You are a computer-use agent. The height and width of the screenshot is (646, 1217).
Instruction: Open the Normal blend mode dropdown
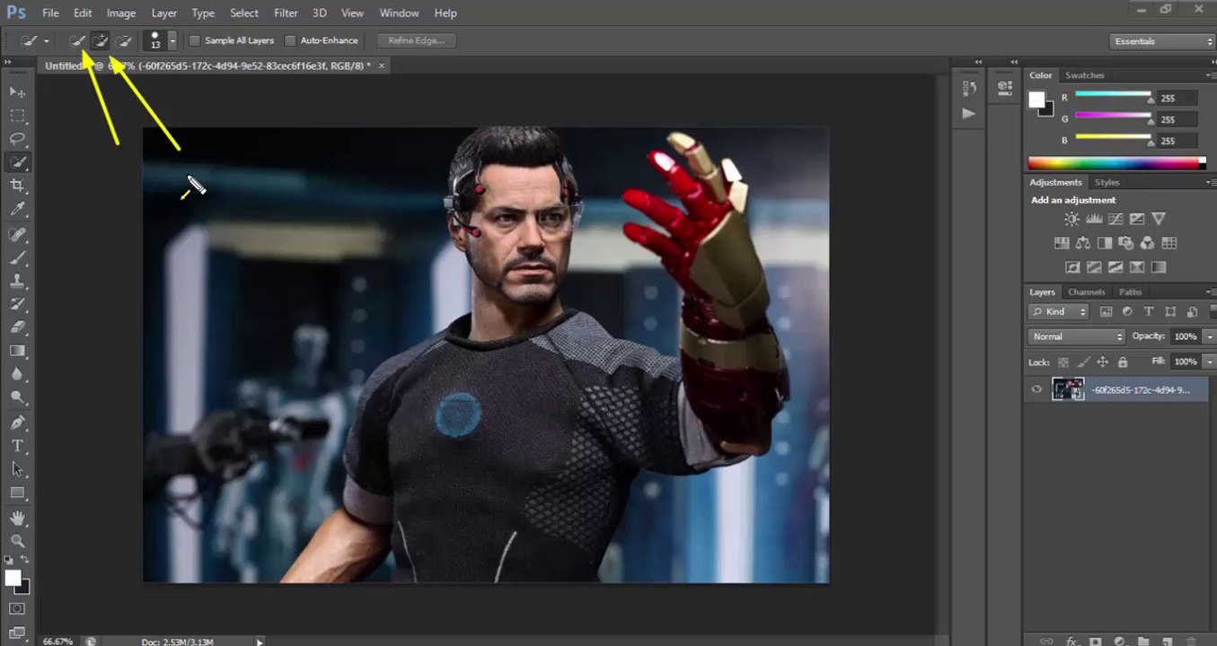(1076, 336)
